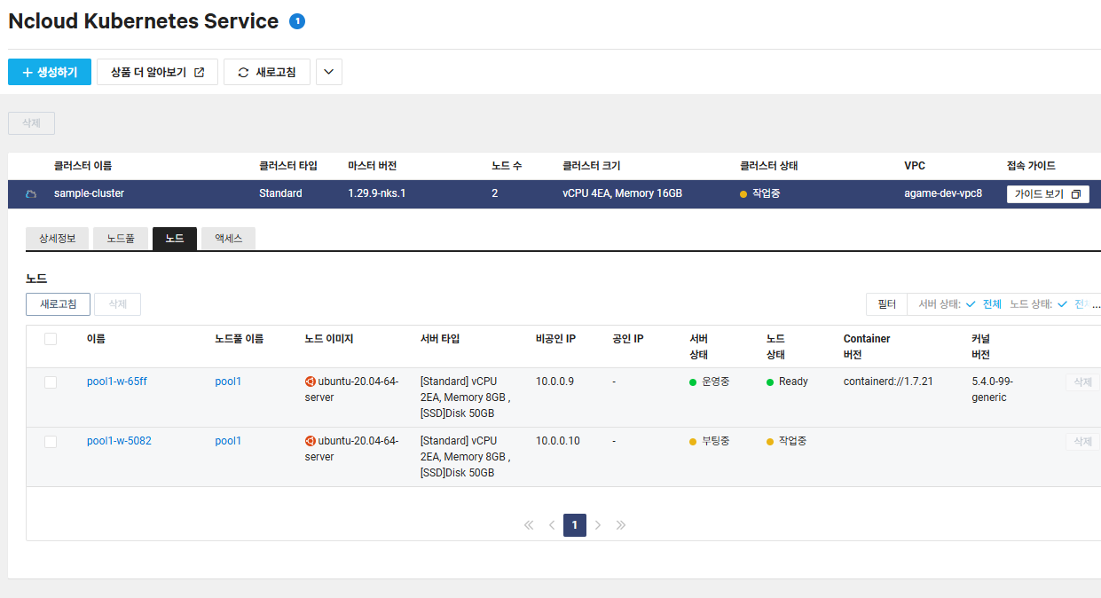Screen dimensions: 1101x598
Task: Click the 비공인 IP column header
Action: click(555, 339)
